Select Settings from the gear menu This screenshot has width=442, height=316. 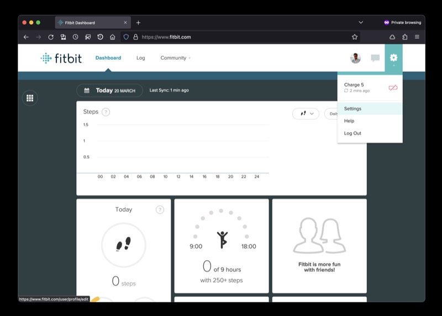click(x=352, y=108)
